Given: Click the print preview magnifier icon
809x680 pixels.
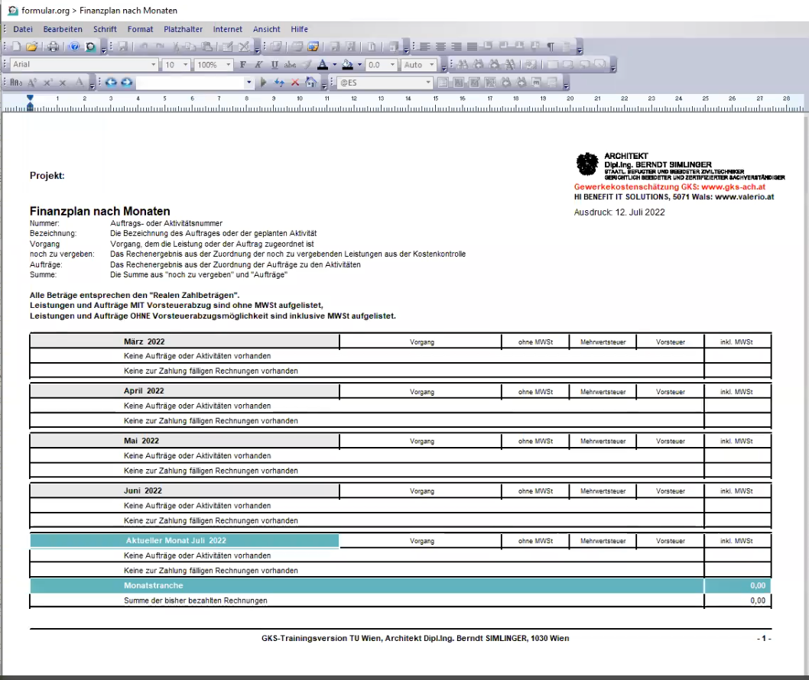Looking at the screenshot, I should click(x=90, y=47).
